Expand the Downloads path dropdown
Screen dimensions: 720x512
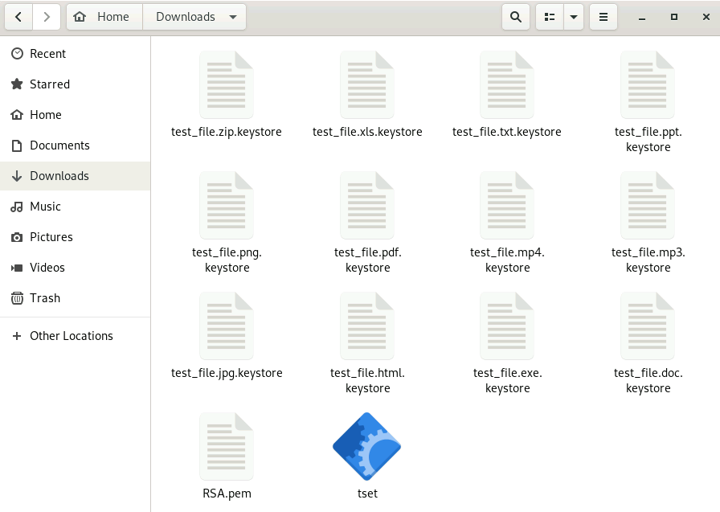pyautogui.click(x=232, y=17)
